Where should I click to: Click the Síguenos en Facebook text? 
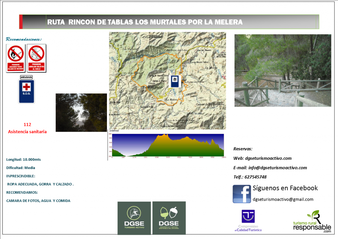[285, 188]
